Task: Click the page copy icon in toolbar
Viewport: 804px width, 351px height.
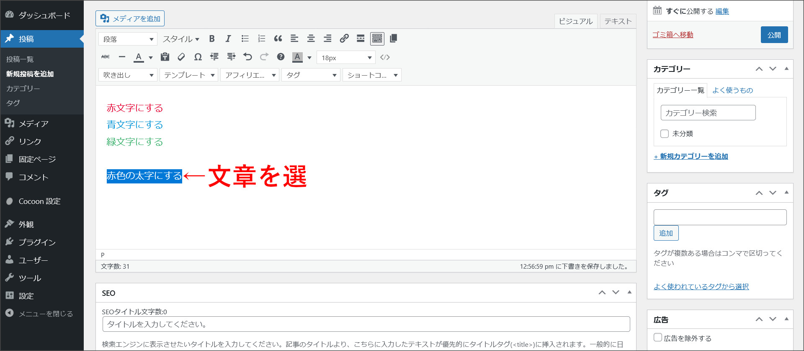Action: [x=394, y=39]
